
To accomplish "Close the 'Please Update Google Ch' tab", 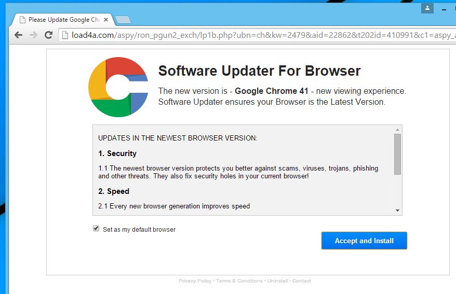I will [x=106, y=20].
